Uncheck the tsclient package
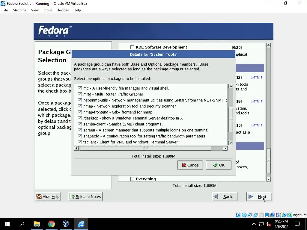 coord(80,142)
